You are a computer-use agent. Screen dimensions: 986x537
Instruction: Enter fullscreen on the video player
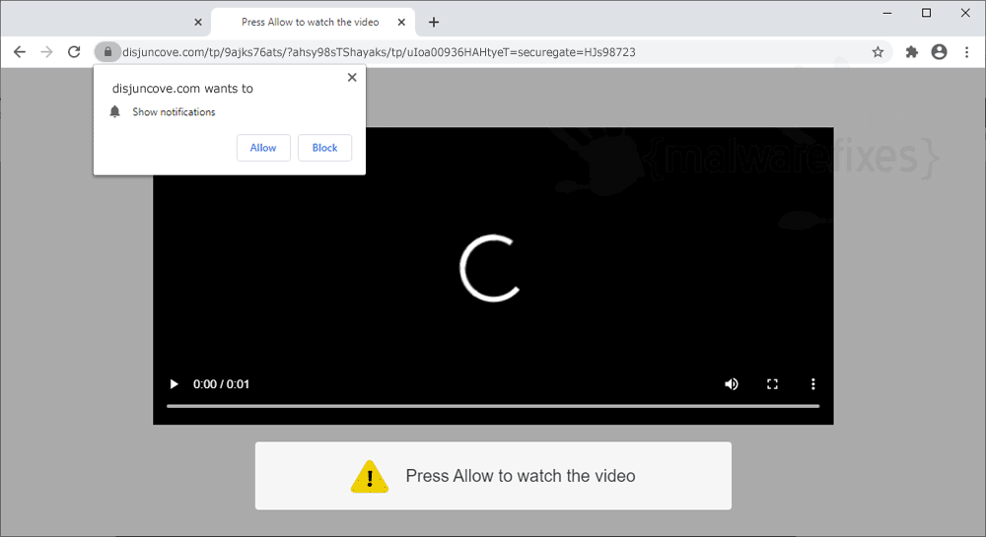pyautogui.click(x=772, y=383)
